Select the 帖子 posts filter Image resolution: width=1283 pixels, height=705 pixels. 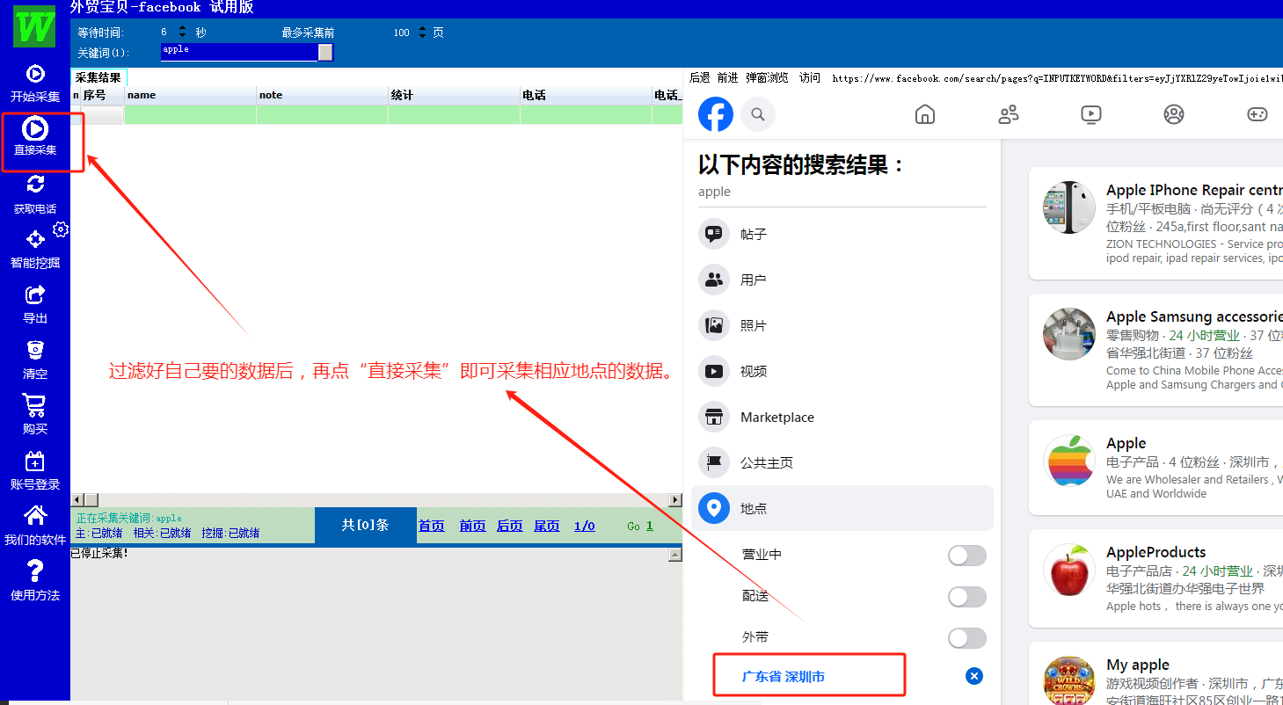click(842, 234)
